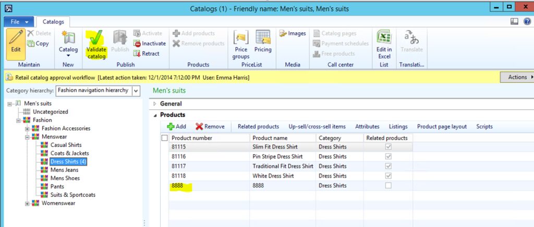The height and width of the screenshot is (227, 534).
Task: Click the Edit pencil icon
Action: 16,37
